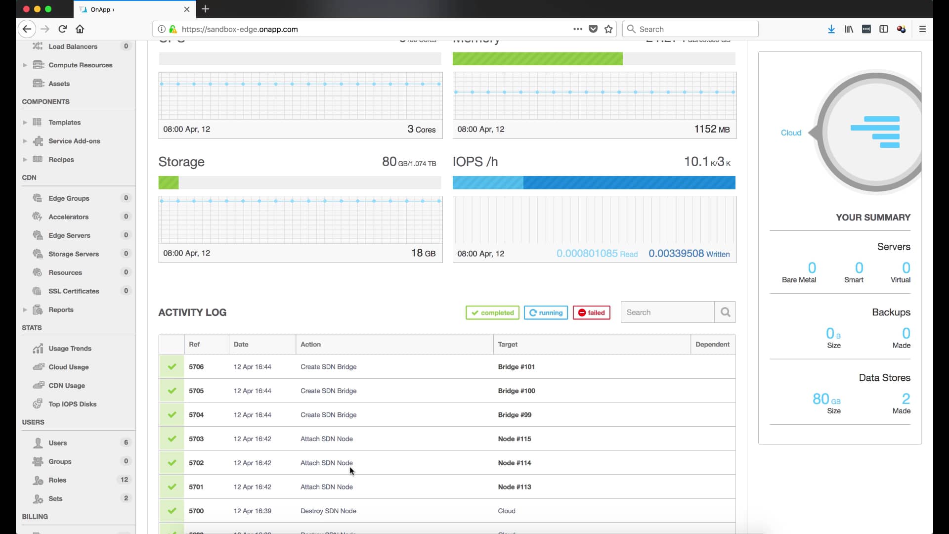This screenshot has width=949, height=534.
Task: Open log entry Ref 5706
Action: [196, 367]
